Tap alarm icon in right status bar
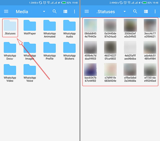Screen dimensions: 160x141 (x=125, y=3)
